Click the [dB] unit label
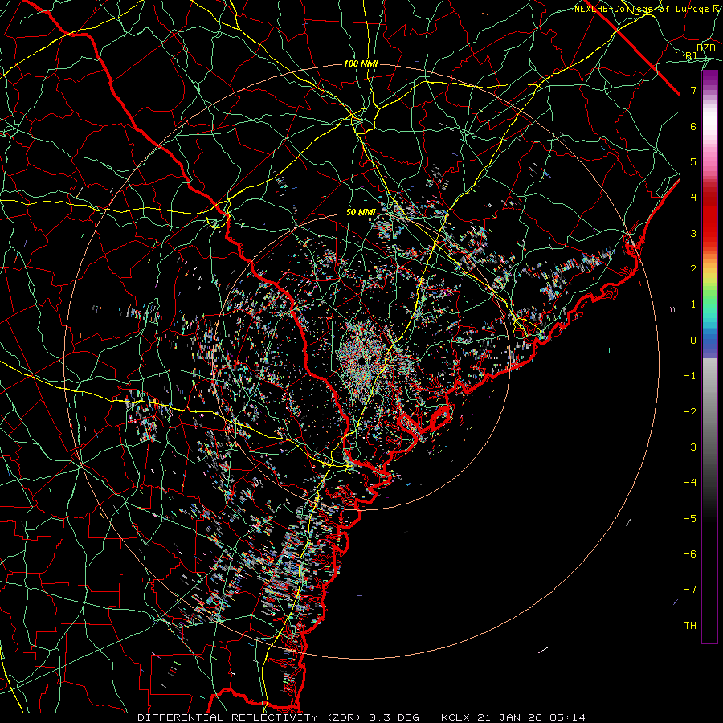 click(x=685, y=55)
